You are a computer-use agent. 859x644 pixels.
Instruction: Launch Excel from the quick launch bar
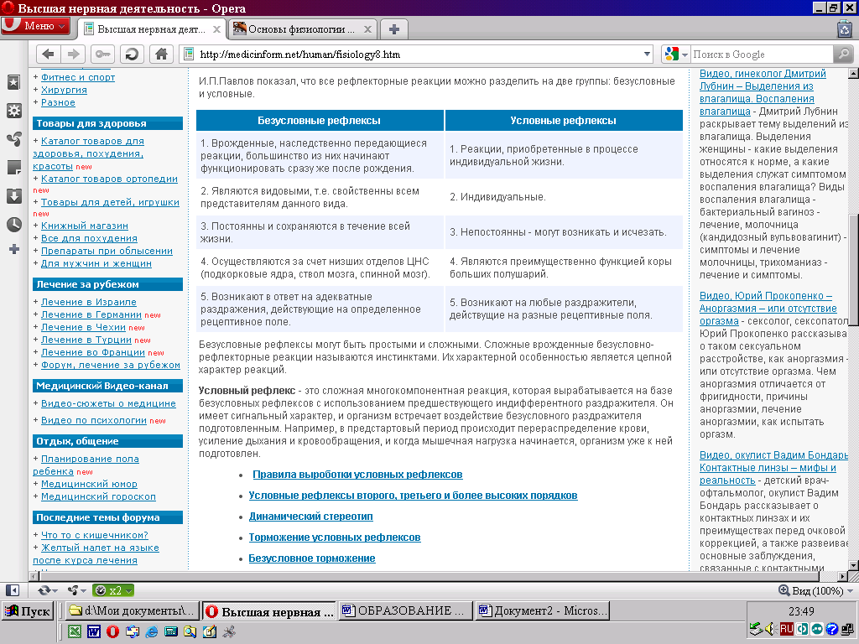click(74, 631)
